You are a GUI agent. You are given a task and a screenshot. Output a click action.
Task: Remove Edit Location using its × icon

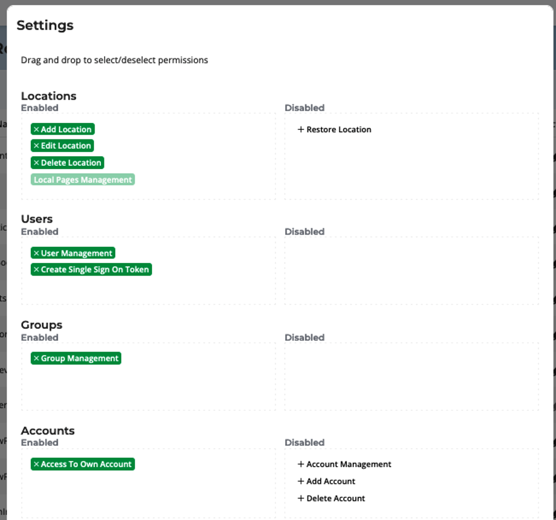pos(36,145)
